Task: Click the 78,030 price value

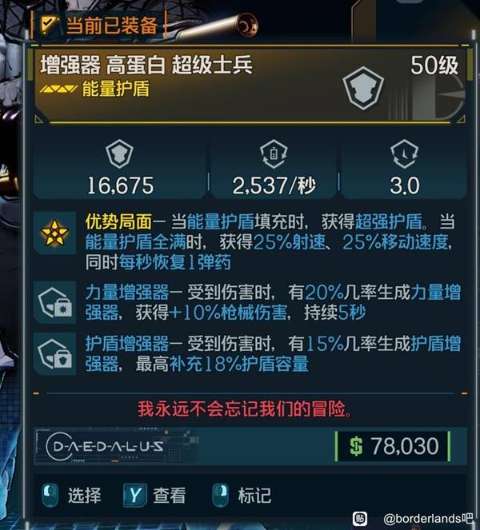Action: (x=405, y=446)
